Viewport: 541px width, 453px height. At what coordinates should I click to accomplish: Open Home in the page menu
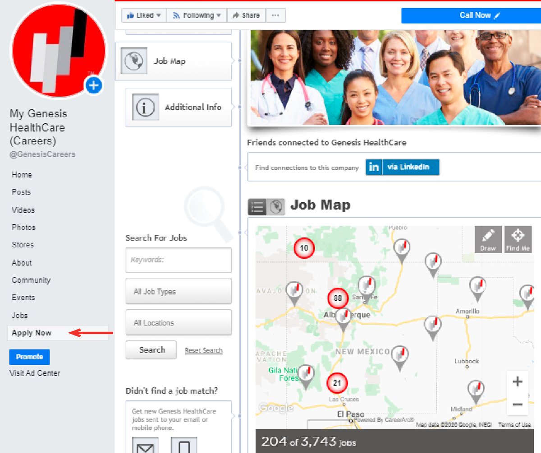[x=22, y=175]
